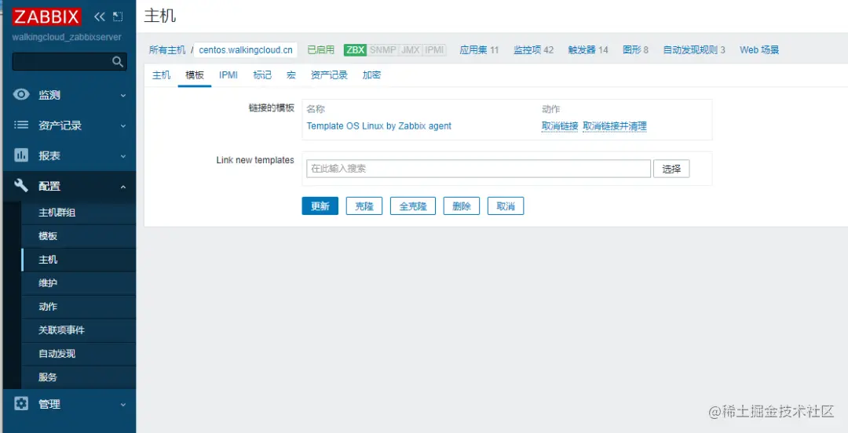
Task: Open 触发器 14 link
Action: 588,49
